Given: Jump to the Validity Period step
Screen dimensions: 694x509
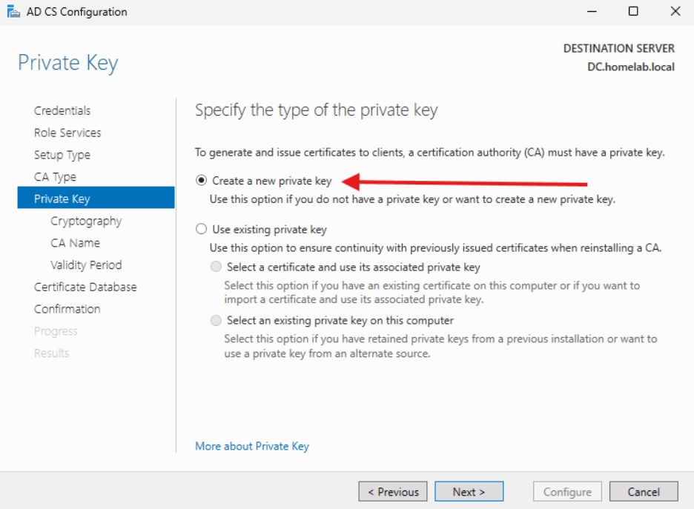Looking at the screenshot, I should coord(87,265).
